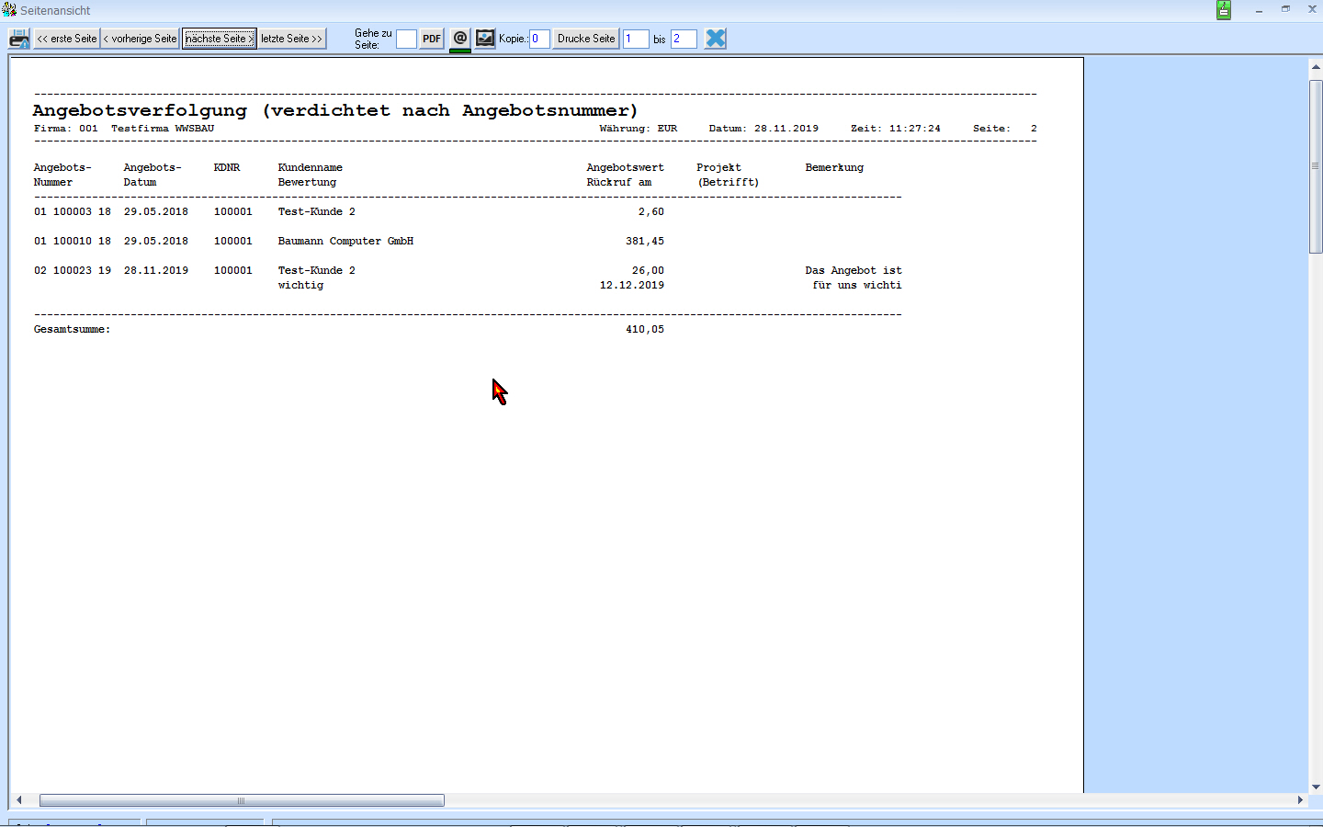
Task: Click the 'Kundenname' column header
Action: (x=311, y=167)
